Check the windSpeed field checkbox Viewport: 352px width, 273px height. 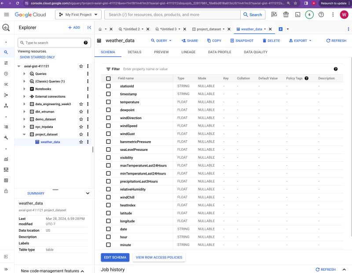pos(108,126)
